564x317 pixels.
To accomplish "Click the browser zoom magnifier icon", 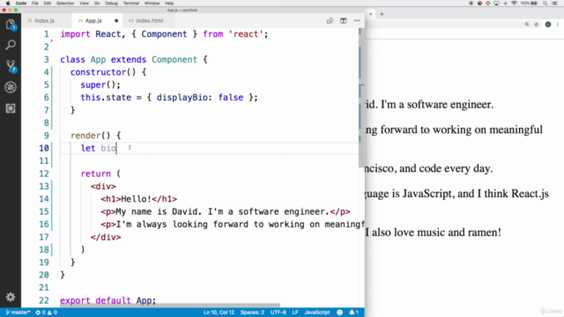I will [x=527, y=25].
